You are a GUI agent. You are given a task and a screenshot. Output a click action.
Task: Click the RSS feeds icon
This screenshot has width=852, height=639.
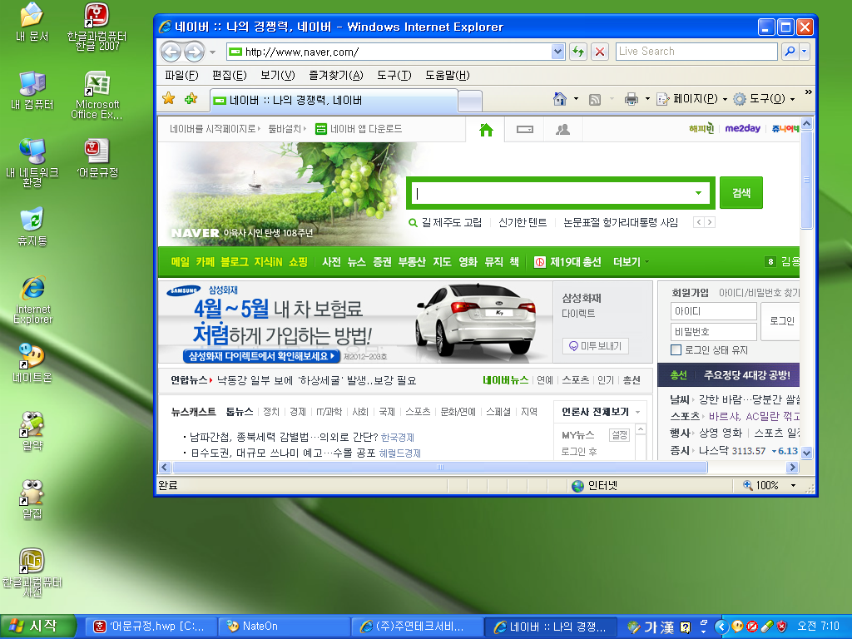[x=595, y=100]
